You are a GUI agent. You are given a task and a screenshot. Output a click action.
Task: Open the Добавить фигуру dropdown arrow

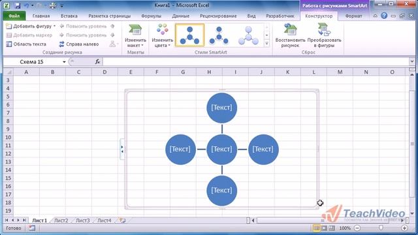point(55,26)
